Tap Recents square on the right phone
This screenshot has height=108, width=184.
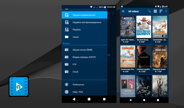(158, 100)
